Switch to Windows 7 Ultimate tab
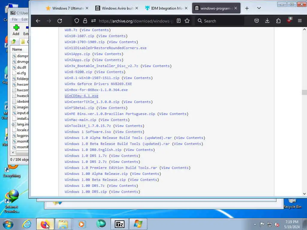This screenshot has width=307, height=230. pos(67,8)
